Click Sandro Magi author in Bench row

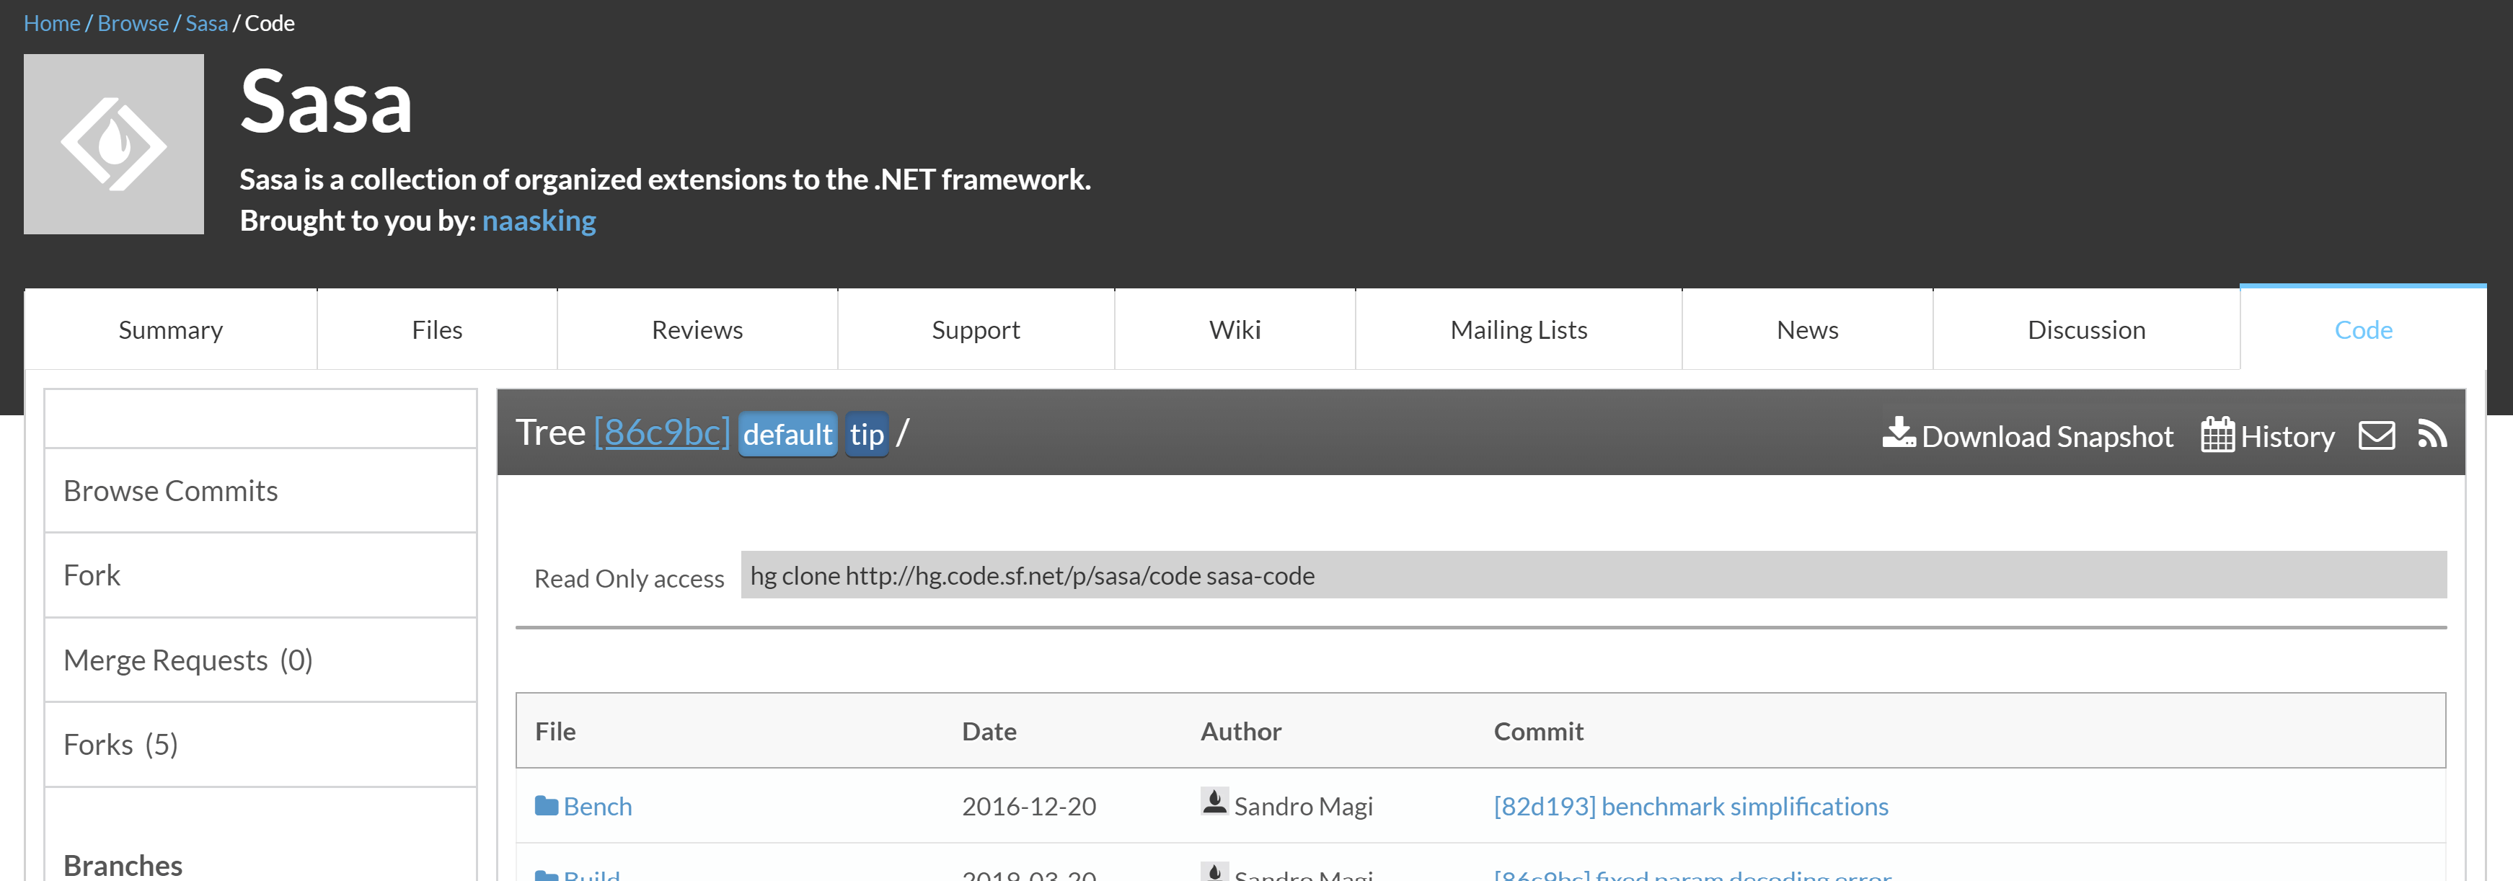coord(1303,806)
